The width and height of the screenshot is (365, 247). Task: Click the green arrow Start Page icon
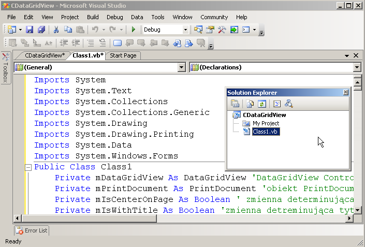coord(234,30)
